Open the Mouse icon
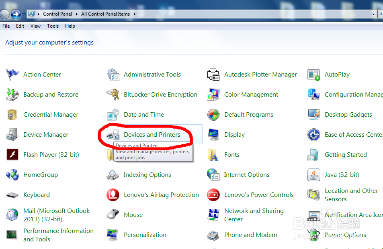Image resolution: width=383 pixels, height=249 pixels. (x=113, y=215)
